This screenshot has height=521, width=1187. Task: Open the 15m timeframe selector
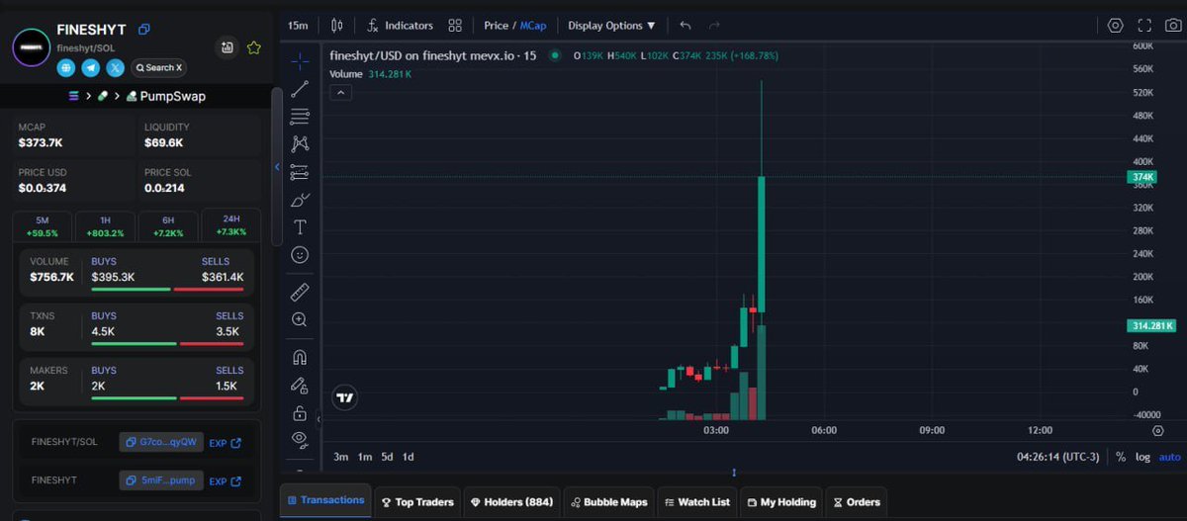point(298,26)
